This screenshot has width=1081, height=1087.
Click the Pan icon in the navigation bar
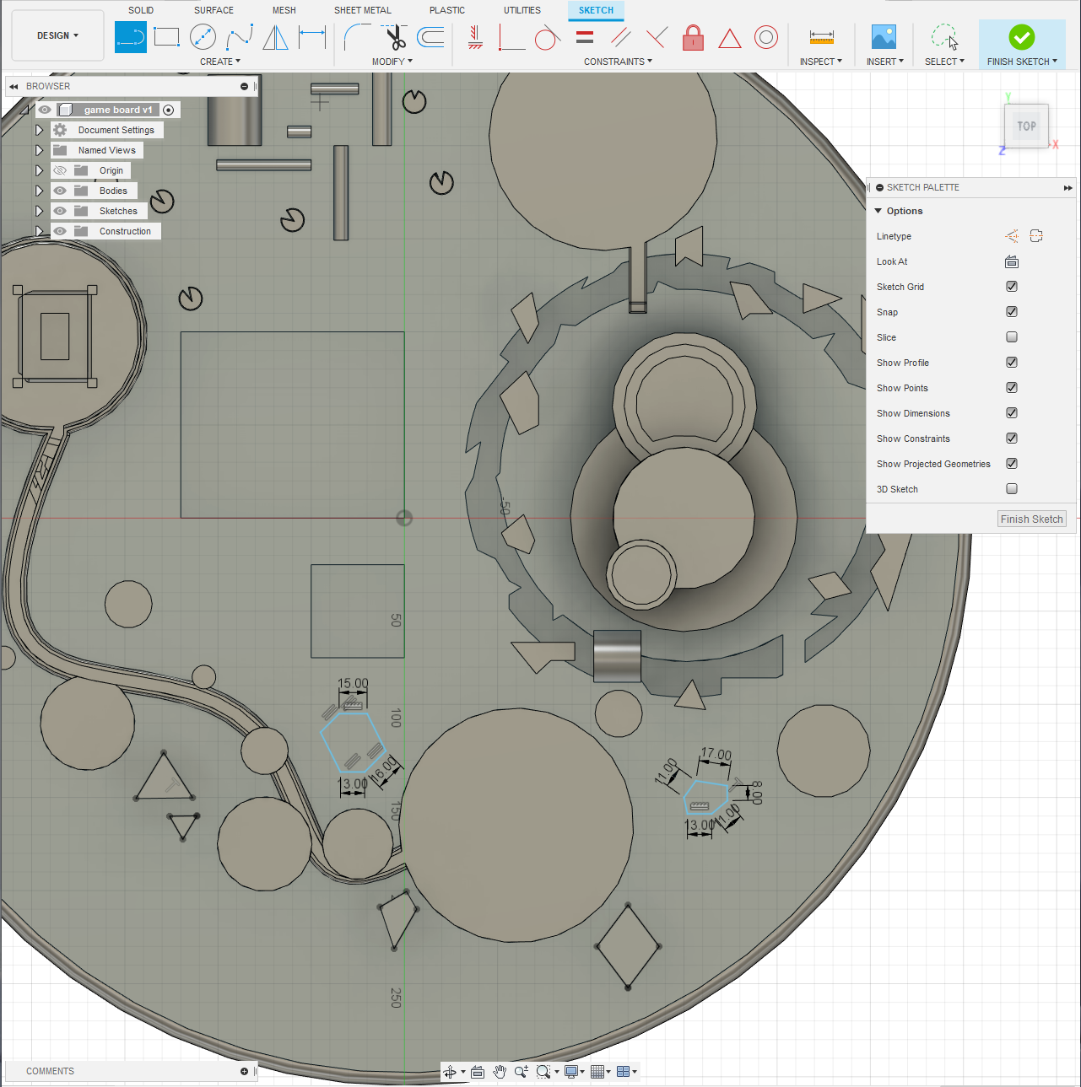pyautogui.click(x=500, y=1071)
